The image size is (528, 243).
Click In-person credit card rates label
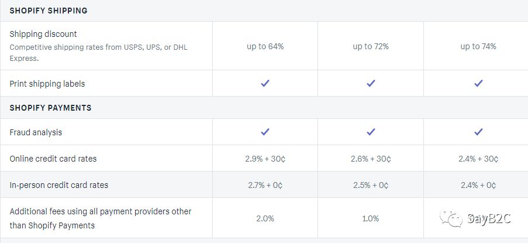pos(59,185)
